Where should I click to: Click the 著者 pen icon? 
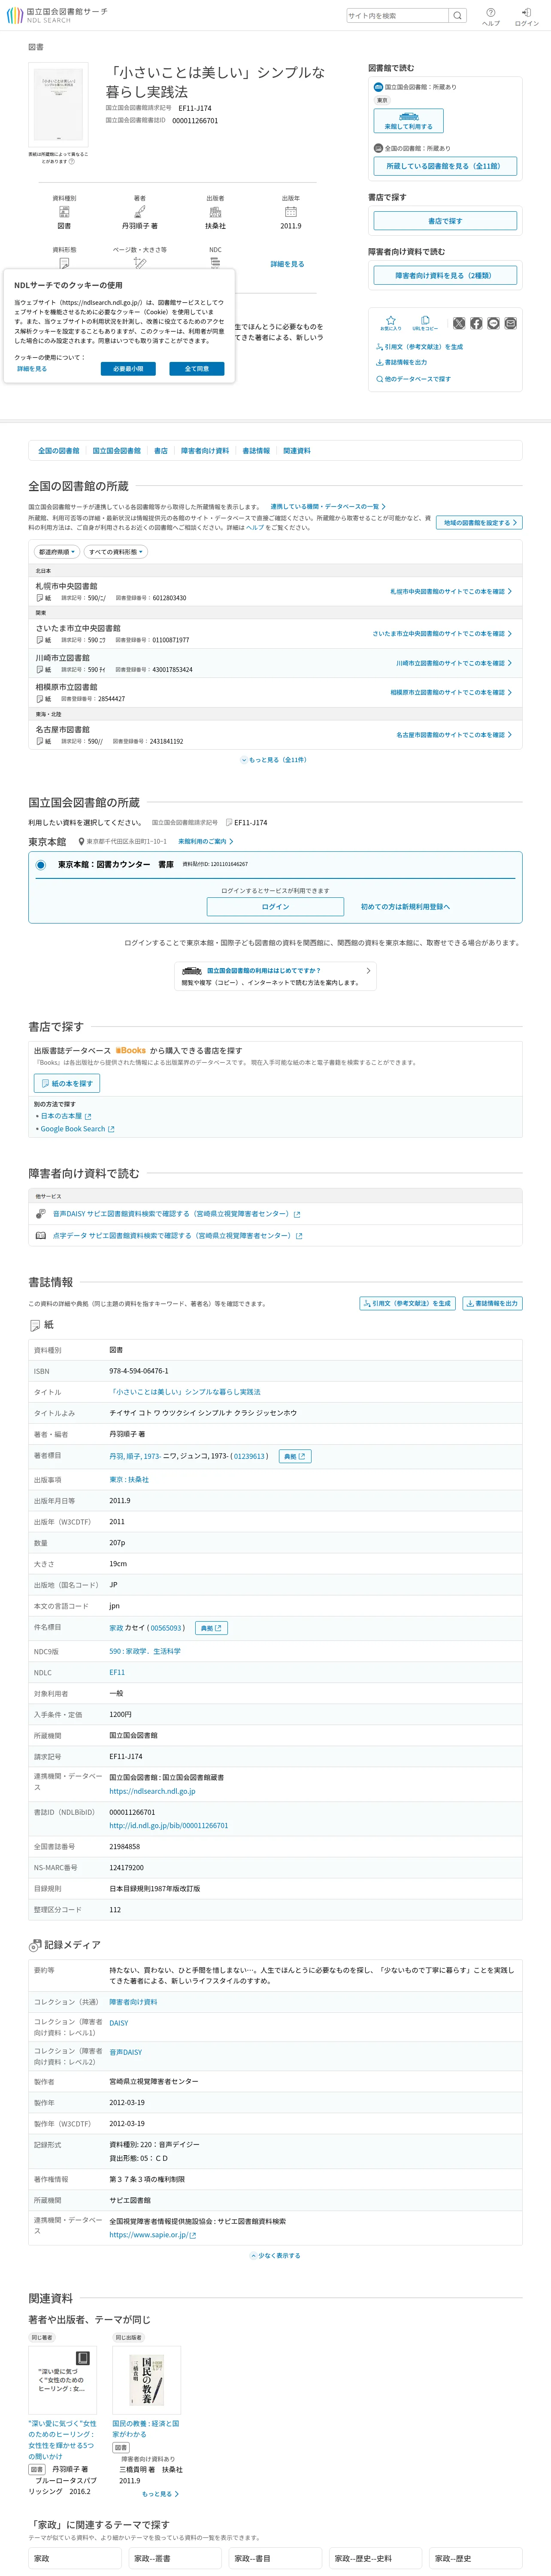pyautogui.click(x=140, y=212)
